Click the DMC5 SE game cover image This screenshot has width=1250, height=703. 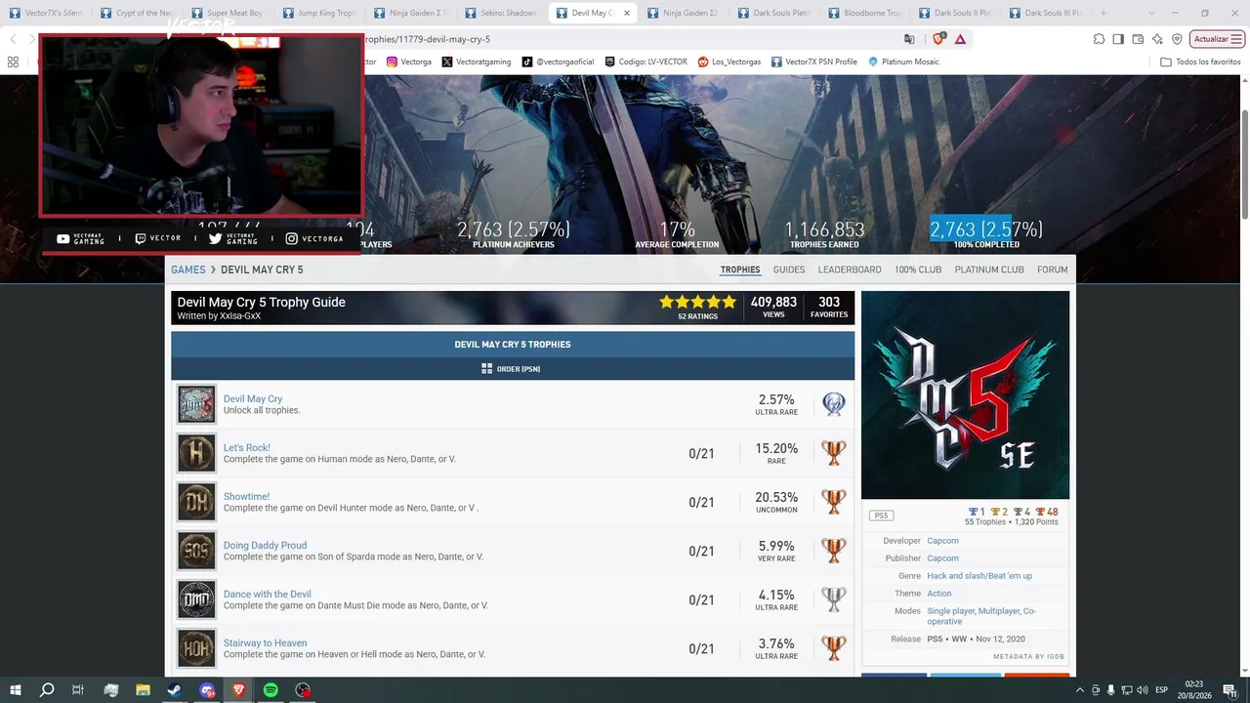(x=965, y=395)
